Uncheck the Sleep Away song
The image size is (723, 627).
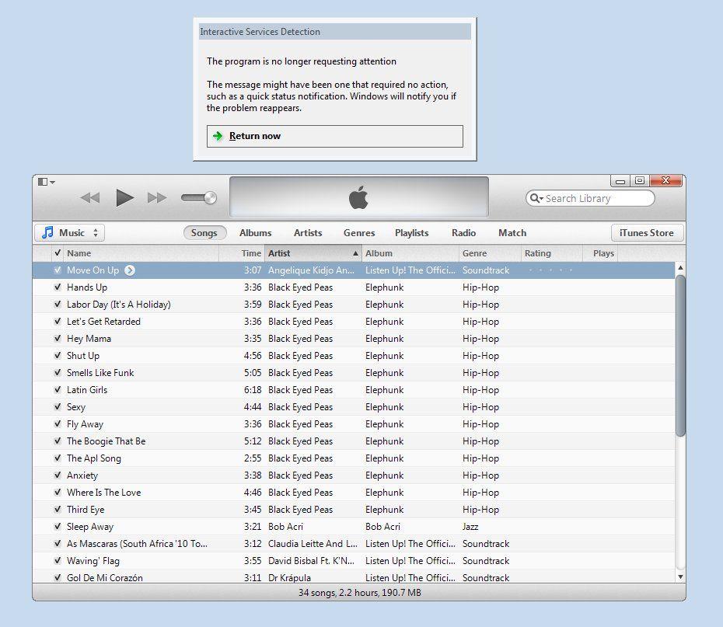tap(58, 527)
